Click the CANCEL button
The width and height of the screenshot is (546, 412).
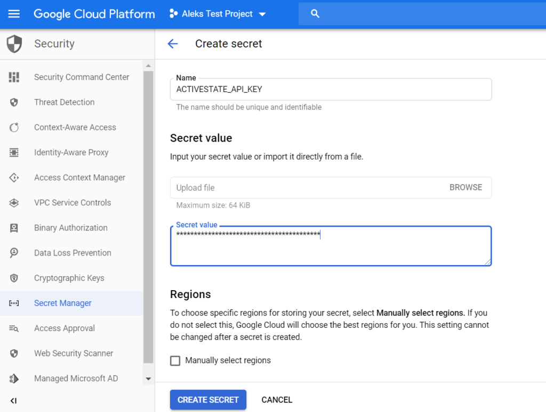coord(277,400)
